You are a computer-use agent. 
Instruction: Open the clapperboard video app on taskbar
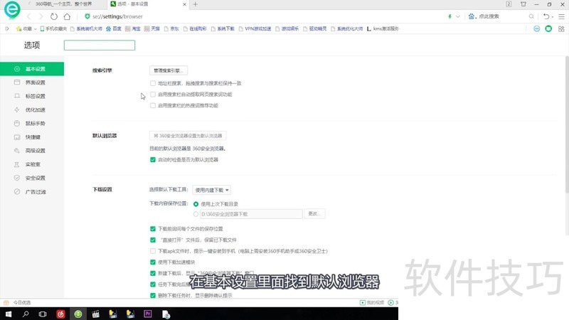pos(95,314)
